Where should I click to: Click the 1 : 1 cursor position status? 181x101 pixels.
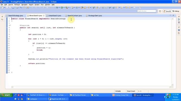click(x=140, y=91)
